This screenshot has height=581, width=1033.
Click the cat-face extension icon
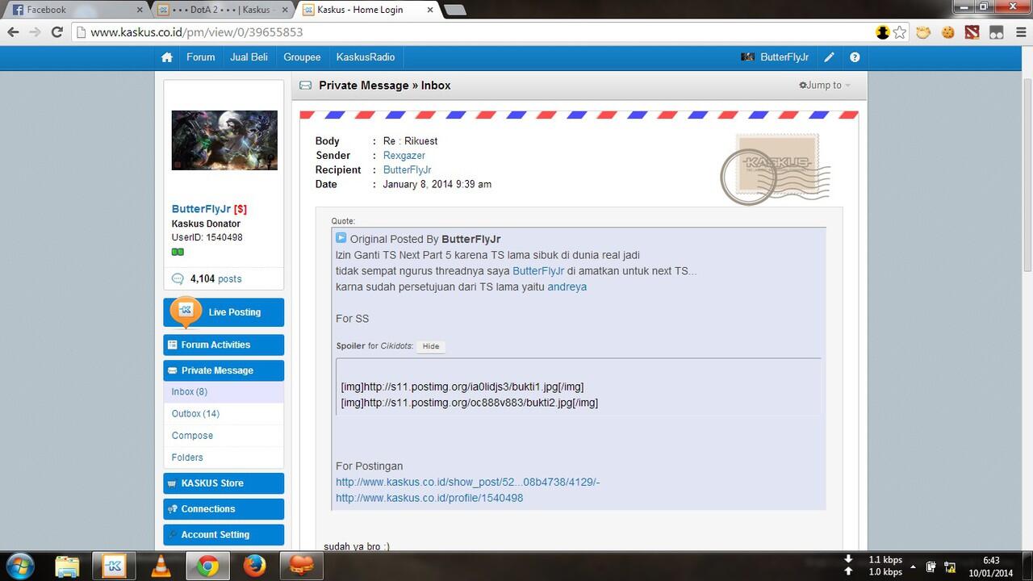tap(923, 32)
